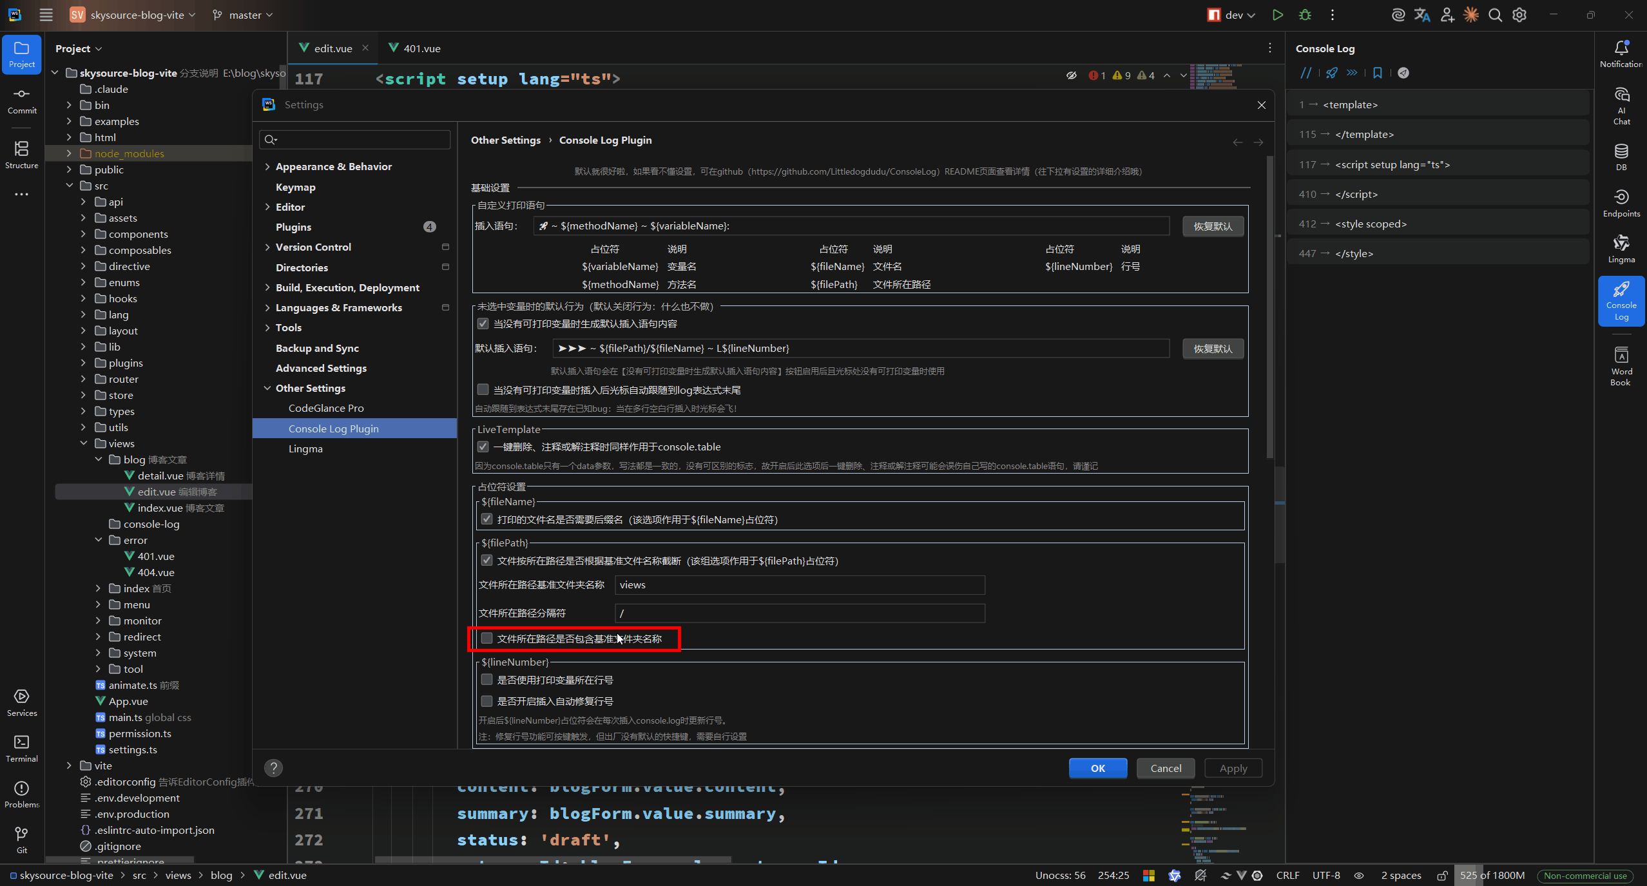Open the DB database panel
Viewport: 1647px width, 886px height.
coord(1621,157)
